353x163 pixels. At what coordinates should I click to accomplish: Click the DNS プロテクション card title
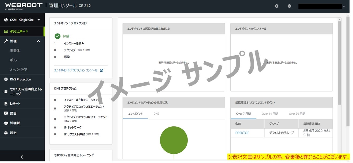click(x=66, y=88)
